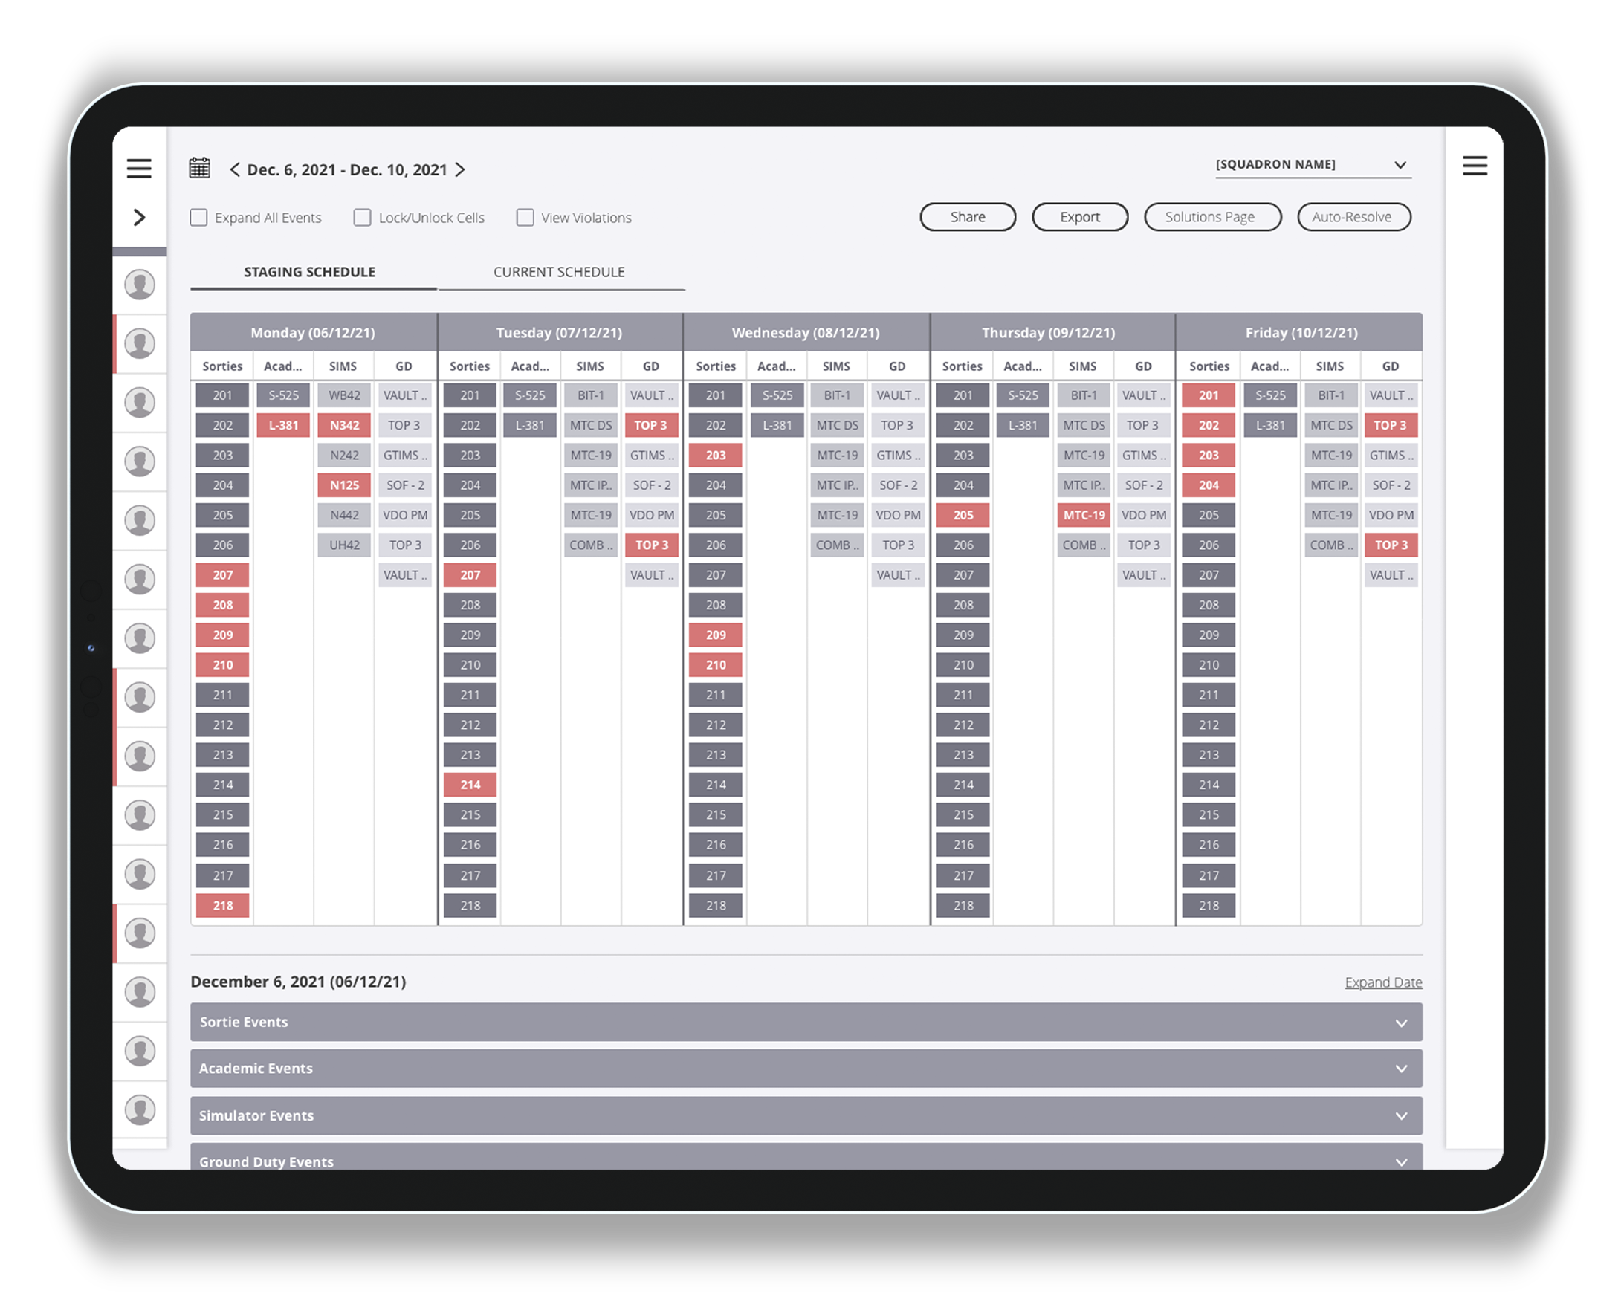Enable the Expand All Events checkbox
This screenshot has width=1624, height=1296.
199,218
